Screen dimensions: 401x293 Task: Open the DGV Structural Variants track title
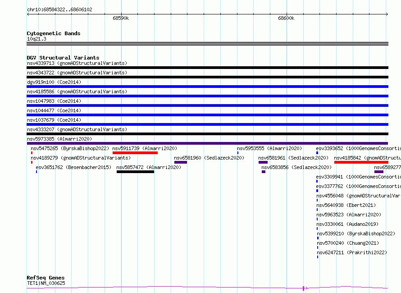click(63, 58)
